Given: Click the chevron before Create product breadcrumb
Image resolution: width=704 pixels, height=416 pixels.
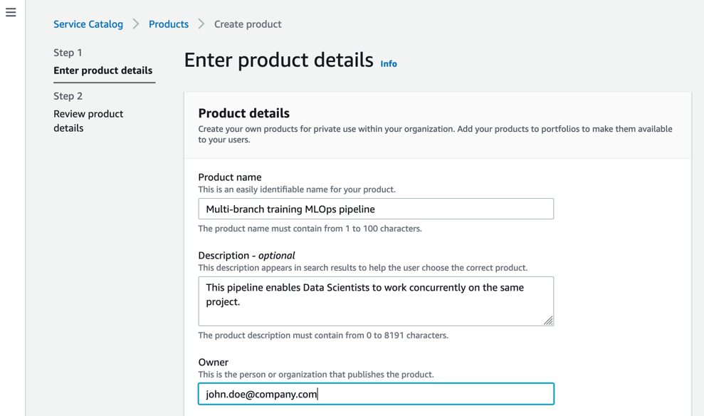Looking at the screenshot, I should coord(201,24).
